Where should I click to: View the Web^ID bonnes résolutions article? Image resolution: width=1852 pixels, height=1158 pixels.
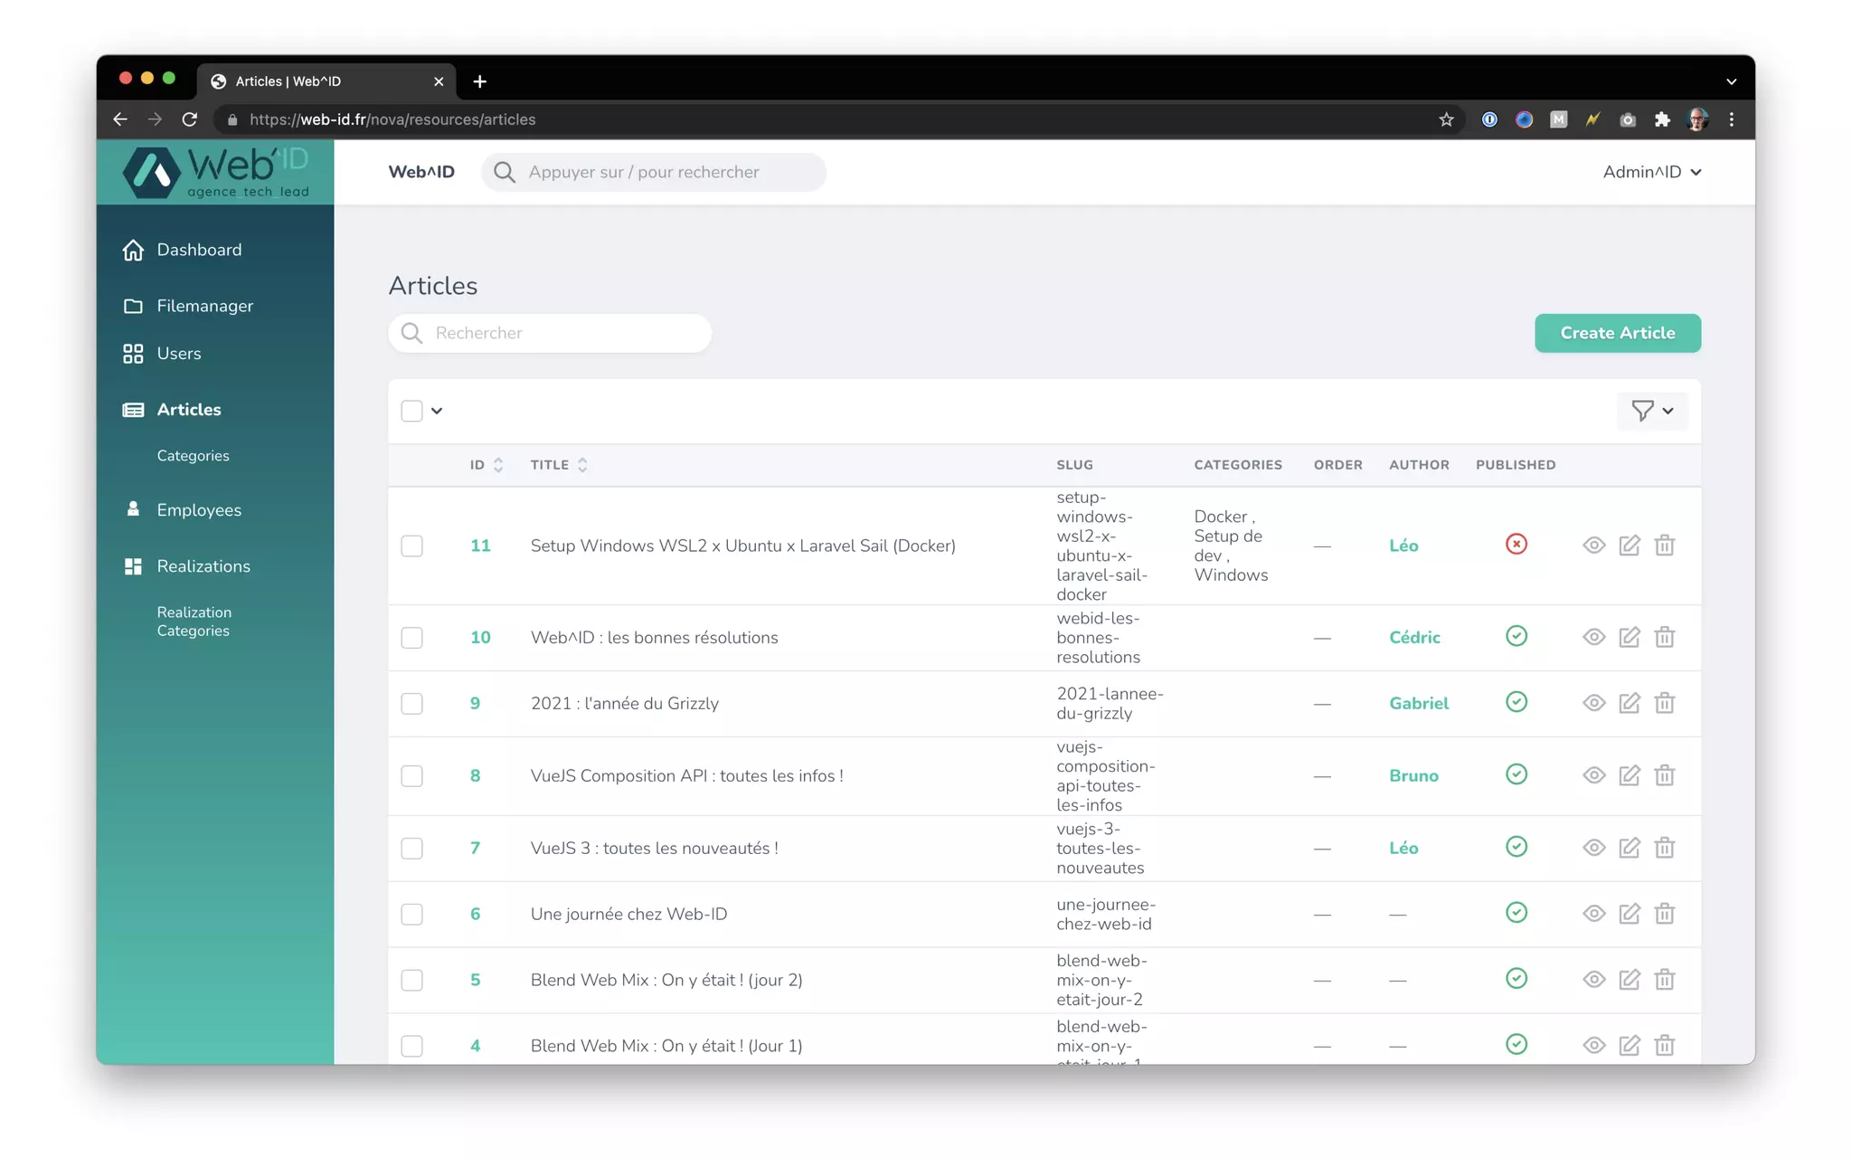click(1593, 637)
